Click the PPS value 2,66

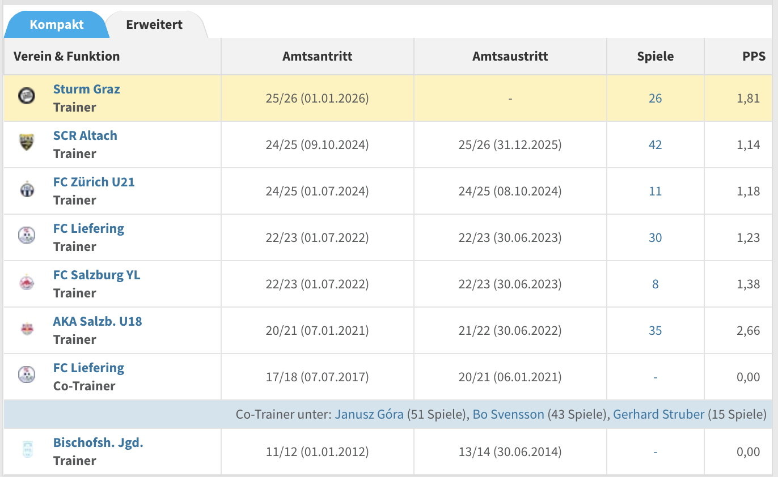point(749,331)
